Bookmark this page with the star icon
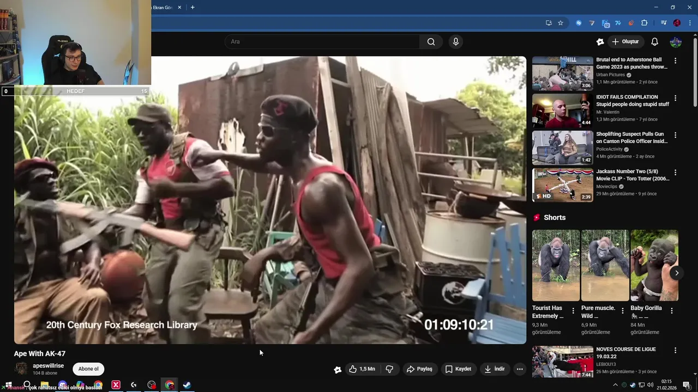Image resolution: width=698 pixels, height=392 pixels. coord(560,23)
